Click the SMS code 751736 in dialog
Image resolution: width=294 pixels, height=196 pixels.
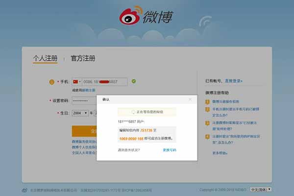tap(146, 130)
